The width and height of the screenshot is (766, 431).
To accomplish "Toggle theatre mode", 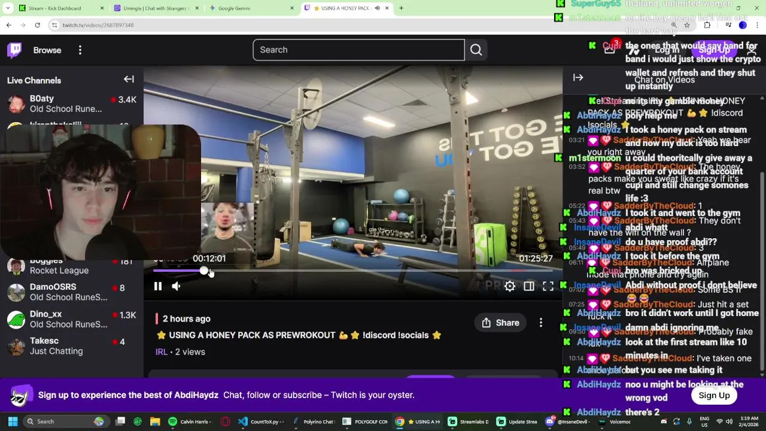I will tap(529, 286).
